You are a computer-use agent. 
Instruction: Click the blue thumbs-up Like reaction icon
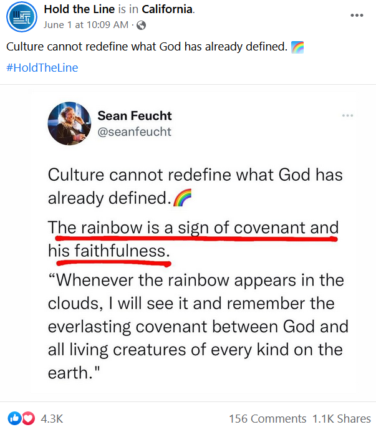14,418
